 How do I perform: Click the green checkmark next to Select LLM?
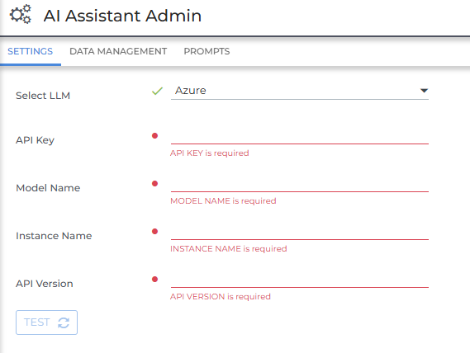click(x=157, y=91)
